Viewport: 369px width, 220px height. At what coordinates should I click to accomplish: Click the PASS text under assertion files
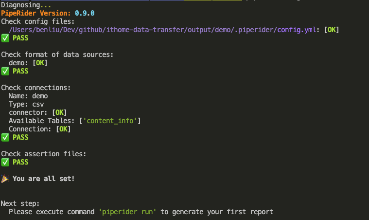[20, 162]
